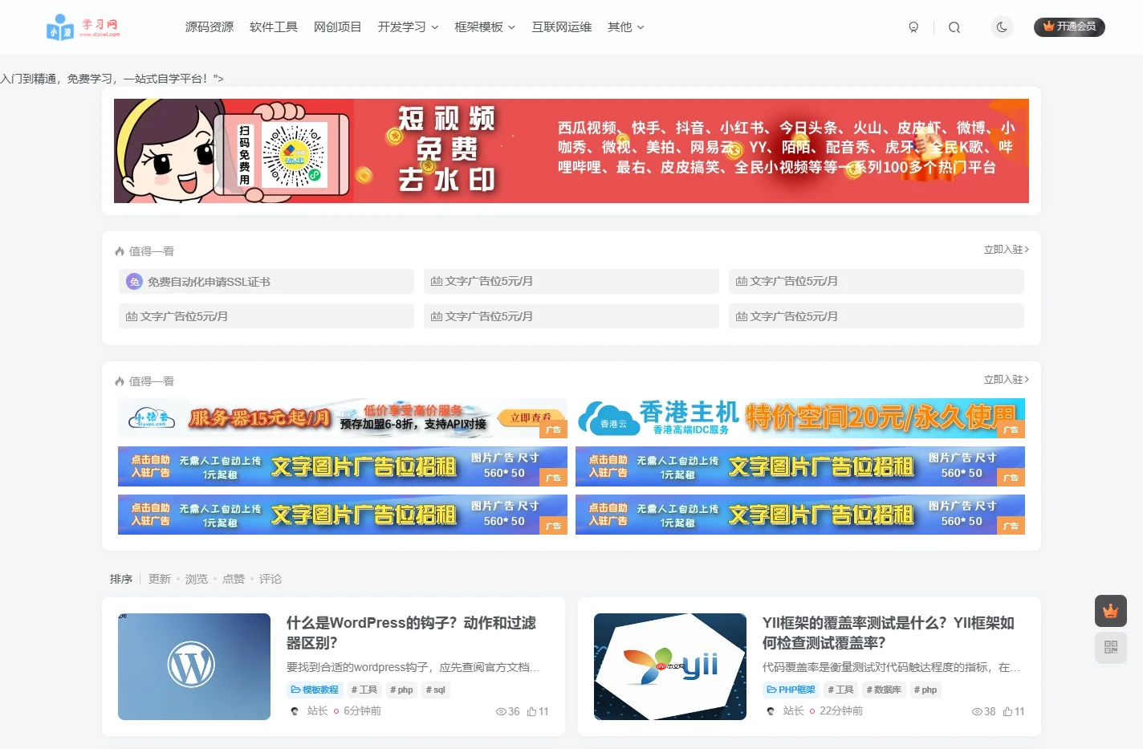Open the Yii framework post thumbnail

coord(670,666)
